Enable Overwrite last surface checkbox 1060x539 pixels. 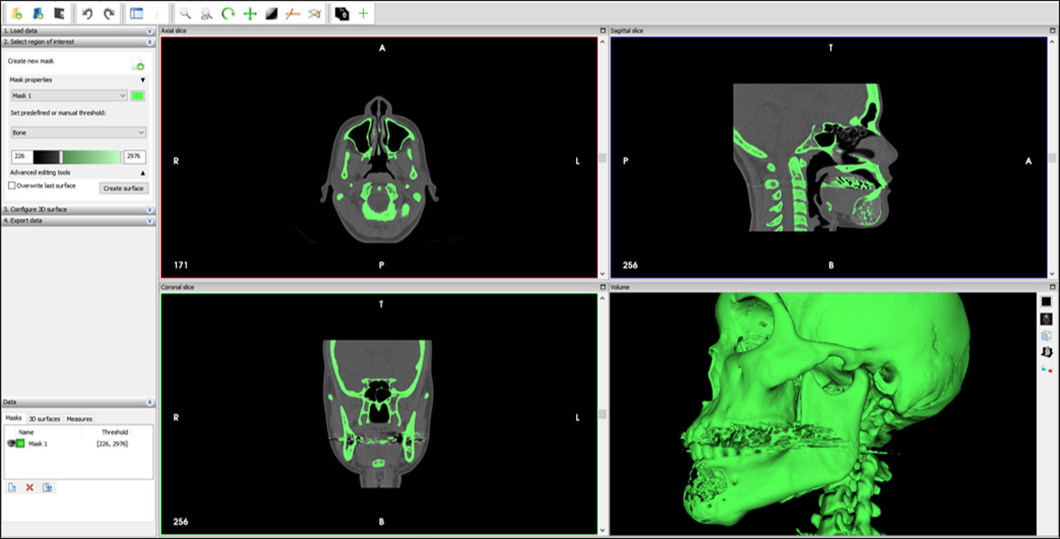pyautogui.click(x=12, y=186)
